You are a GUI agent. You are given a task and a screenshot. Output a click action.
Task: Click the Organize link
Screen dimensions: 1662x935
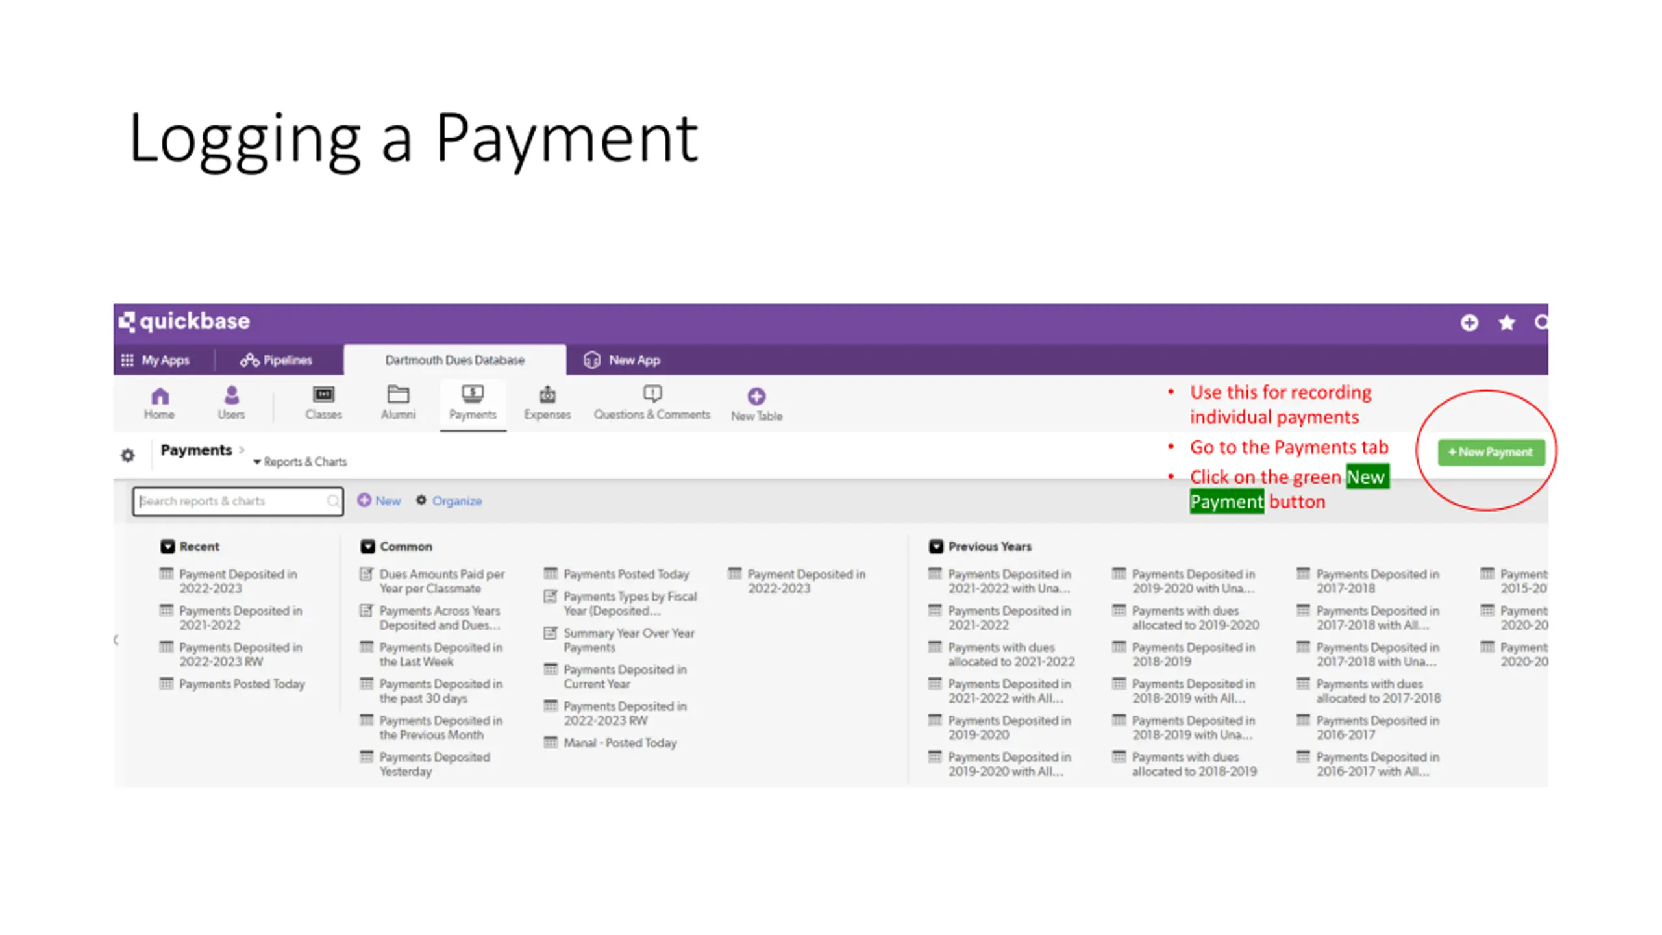[457, 501]
